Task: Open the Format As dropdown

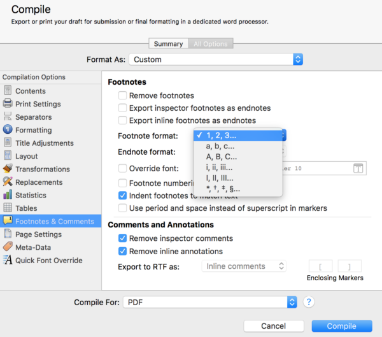Action: 216,59
